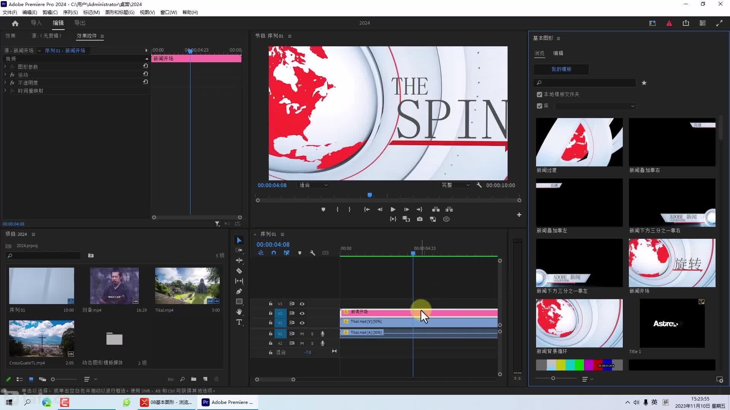Click the Home icon
The width and height of the screenshot is (730, 410).
point(15,23)
